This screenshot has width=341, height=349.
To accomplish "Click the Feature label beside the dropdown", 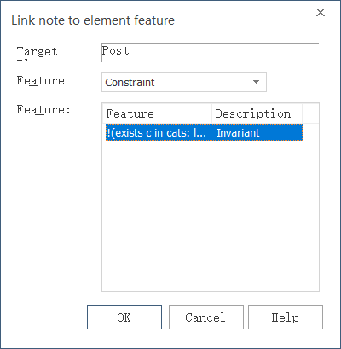I will 40,80.
